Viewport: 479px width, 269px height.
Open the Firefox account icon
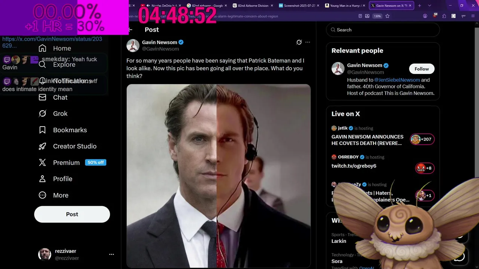(425, 16)
